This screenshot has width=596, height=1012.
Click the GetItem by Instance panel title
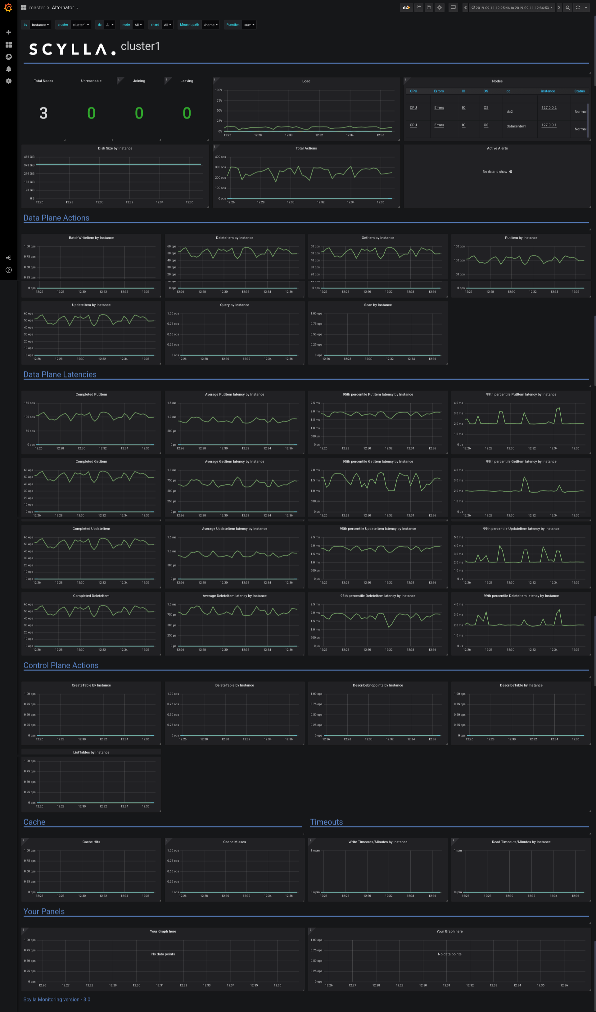377,238
